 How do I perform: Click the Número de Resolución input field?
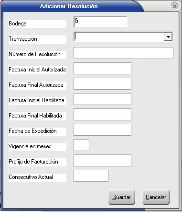(123, 53)
